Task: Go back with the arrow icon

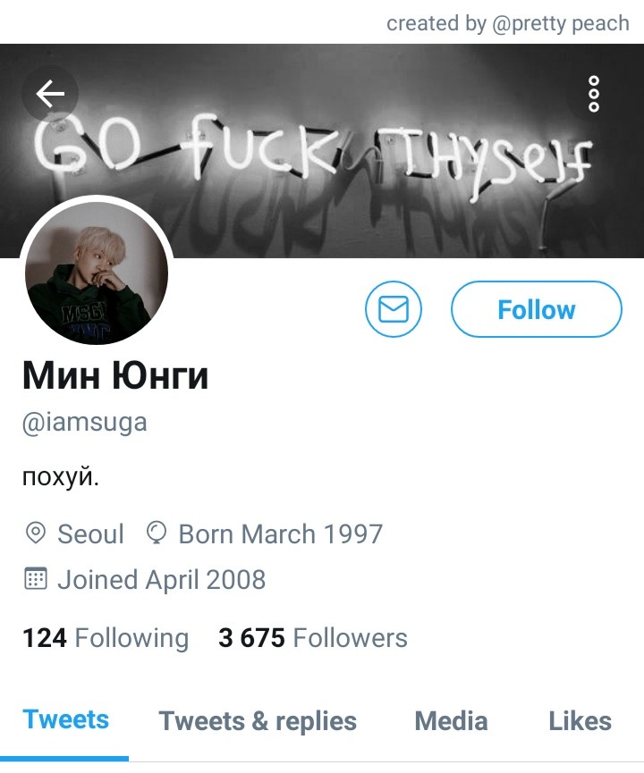Action: [50, 94]
